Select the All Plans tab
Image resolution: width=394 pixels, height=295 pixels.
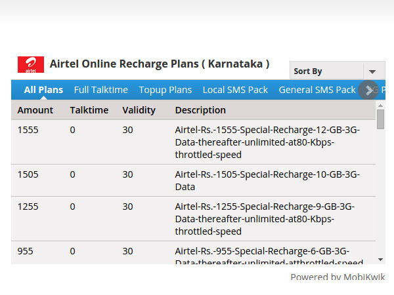[43, 90]
